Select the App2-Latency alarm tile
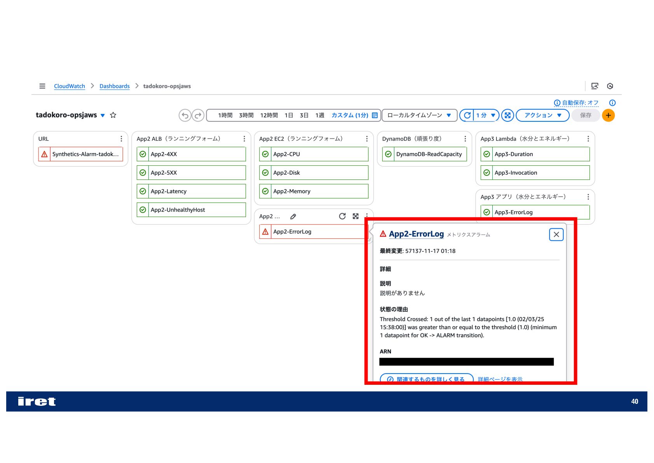654x463 pixels. coord(191,191)
